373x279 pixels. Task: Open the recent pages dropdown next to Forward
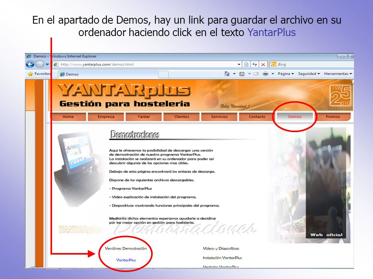[47, 64]
